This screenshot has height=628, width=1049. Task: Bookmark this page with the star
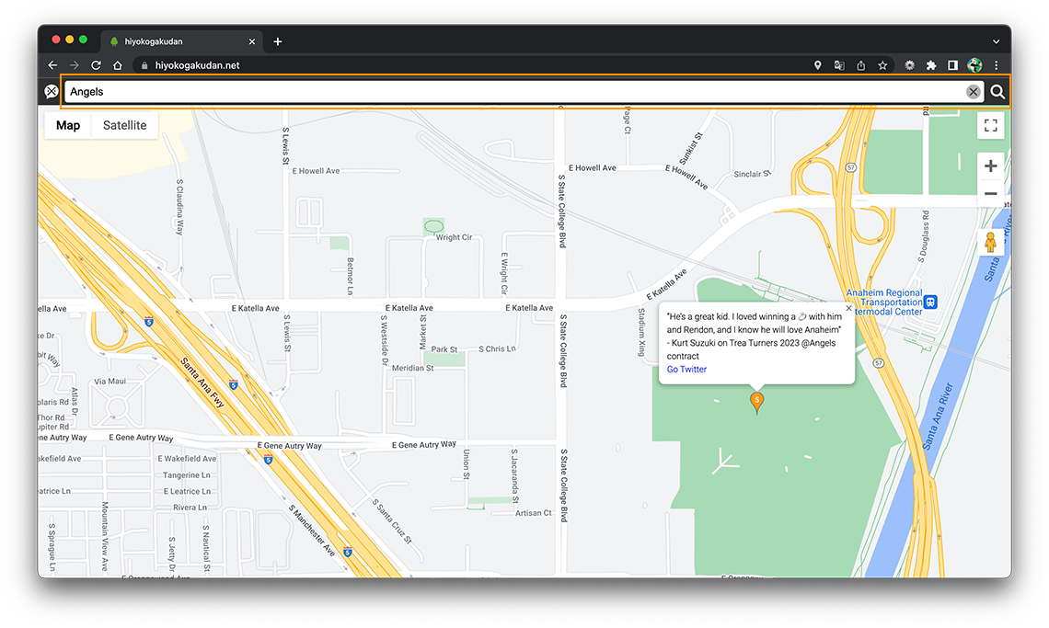[x=882, y=65]
